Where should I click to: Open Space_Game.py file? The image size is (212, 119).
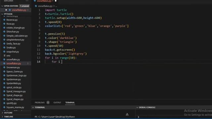[x=15, y=71]
